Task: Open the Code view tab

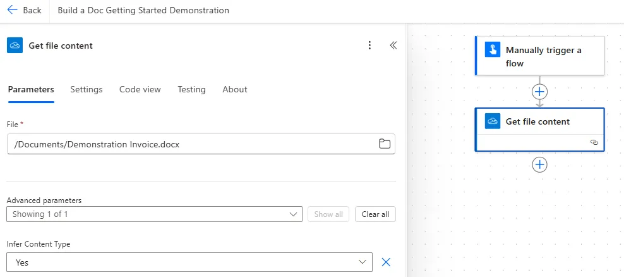Action: coord(140,89)
